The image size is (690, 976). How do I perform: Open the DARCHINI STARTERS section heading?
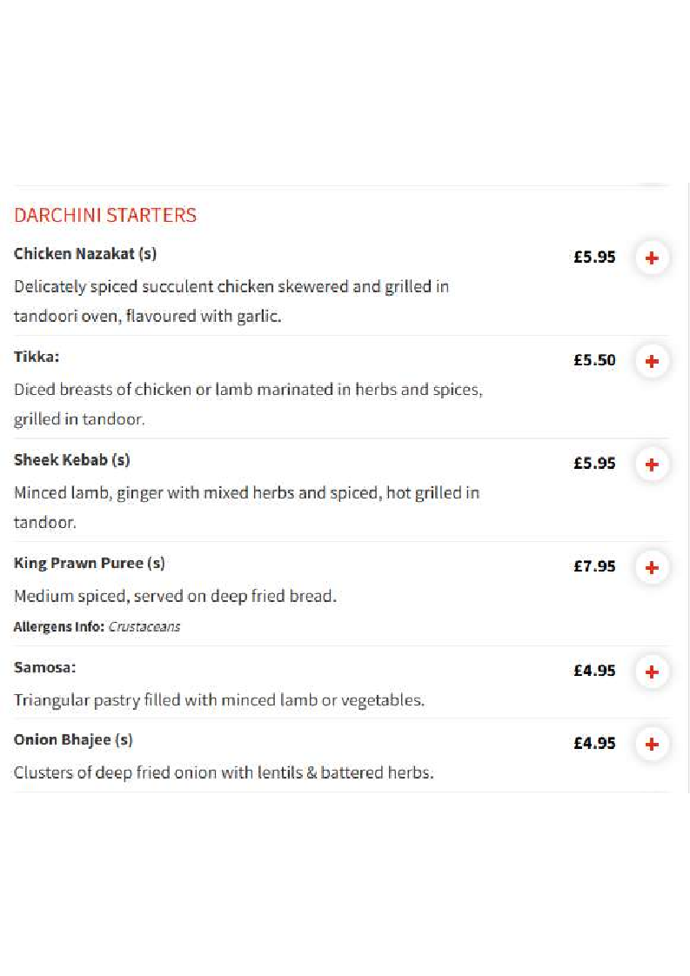click(x=105, y=216)
